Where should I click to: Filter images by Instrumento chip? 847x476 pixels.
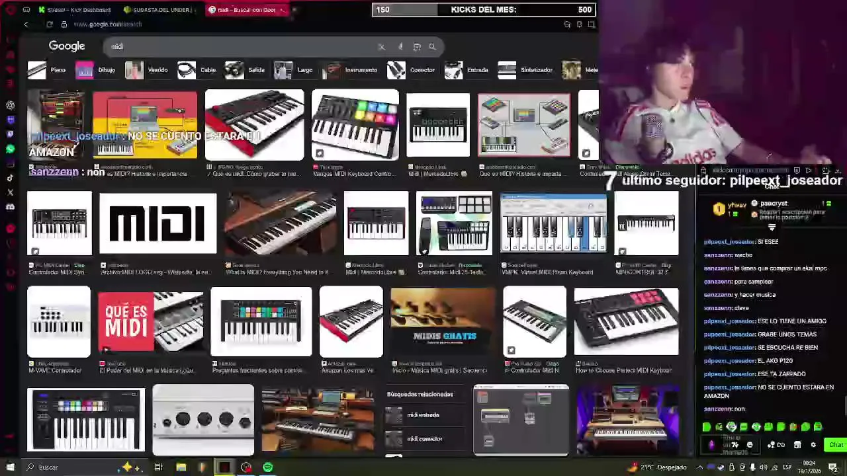[350, 70]
